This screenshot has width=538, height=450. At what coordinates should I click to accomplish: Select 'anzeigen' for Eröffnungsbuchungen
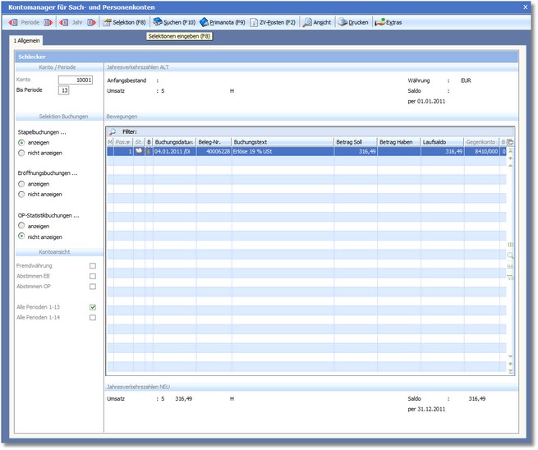tap(21, 184)
